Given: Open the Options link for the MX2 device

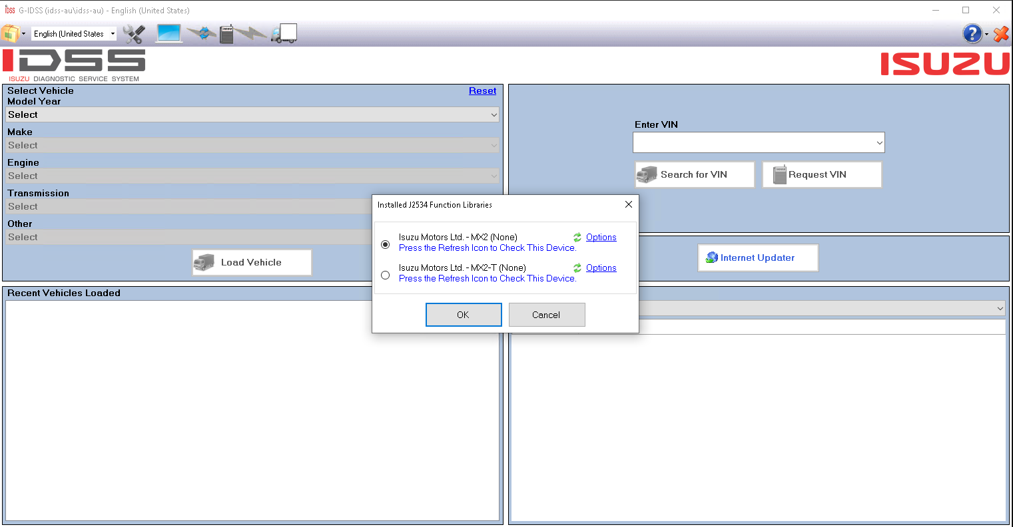Looking at the screenshot, I should 601,238.
